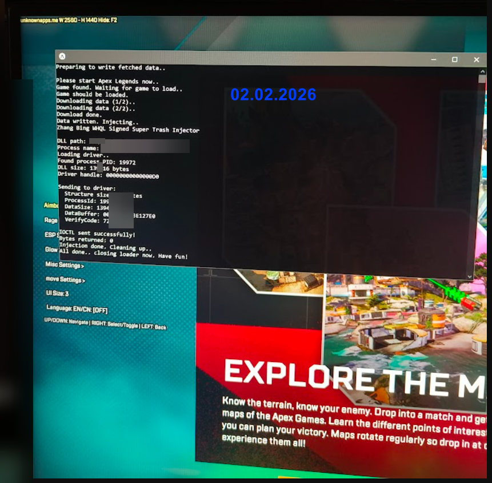Select the Rage entry in overlay menu
Screen dimensions: 492x483
tap(50, 220)
